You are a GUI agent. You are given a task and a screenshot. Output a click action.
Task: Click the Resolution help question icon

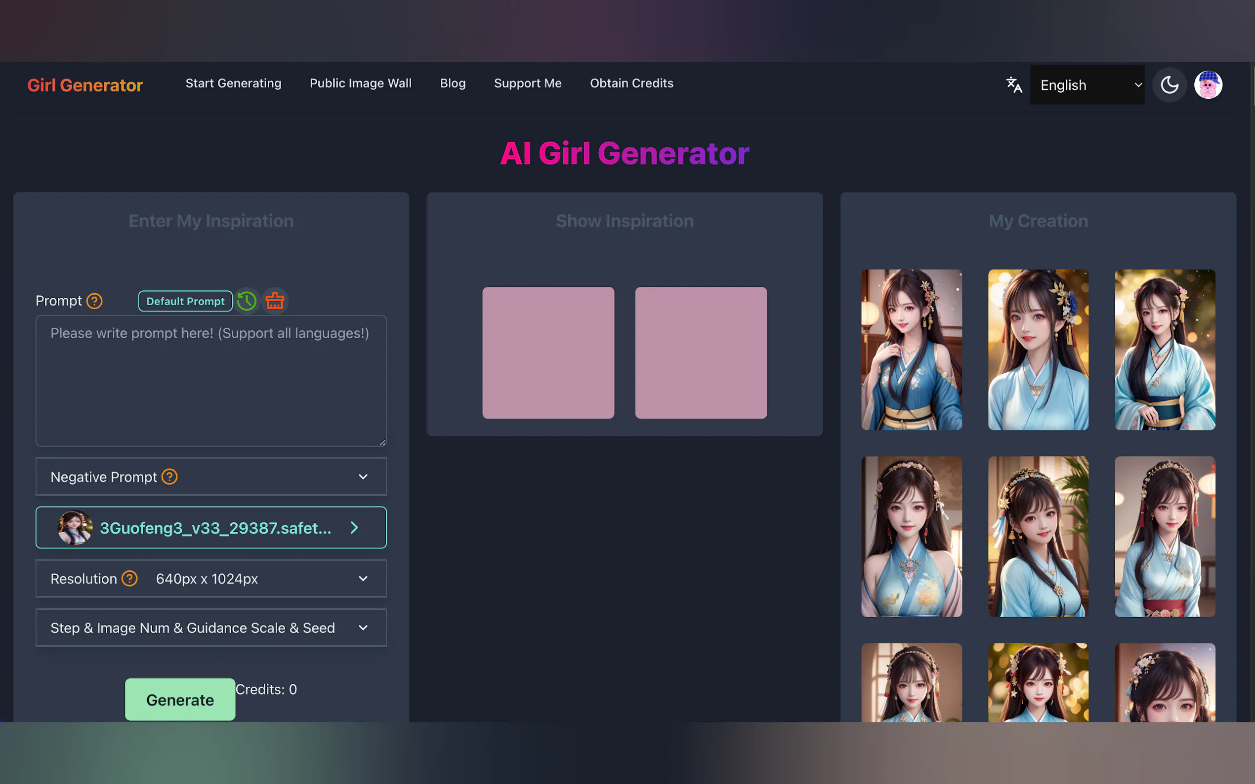130,578
